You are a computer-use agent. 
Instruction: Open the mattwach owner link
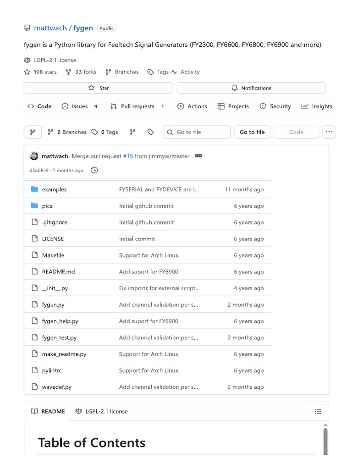[x=50, y=28]
